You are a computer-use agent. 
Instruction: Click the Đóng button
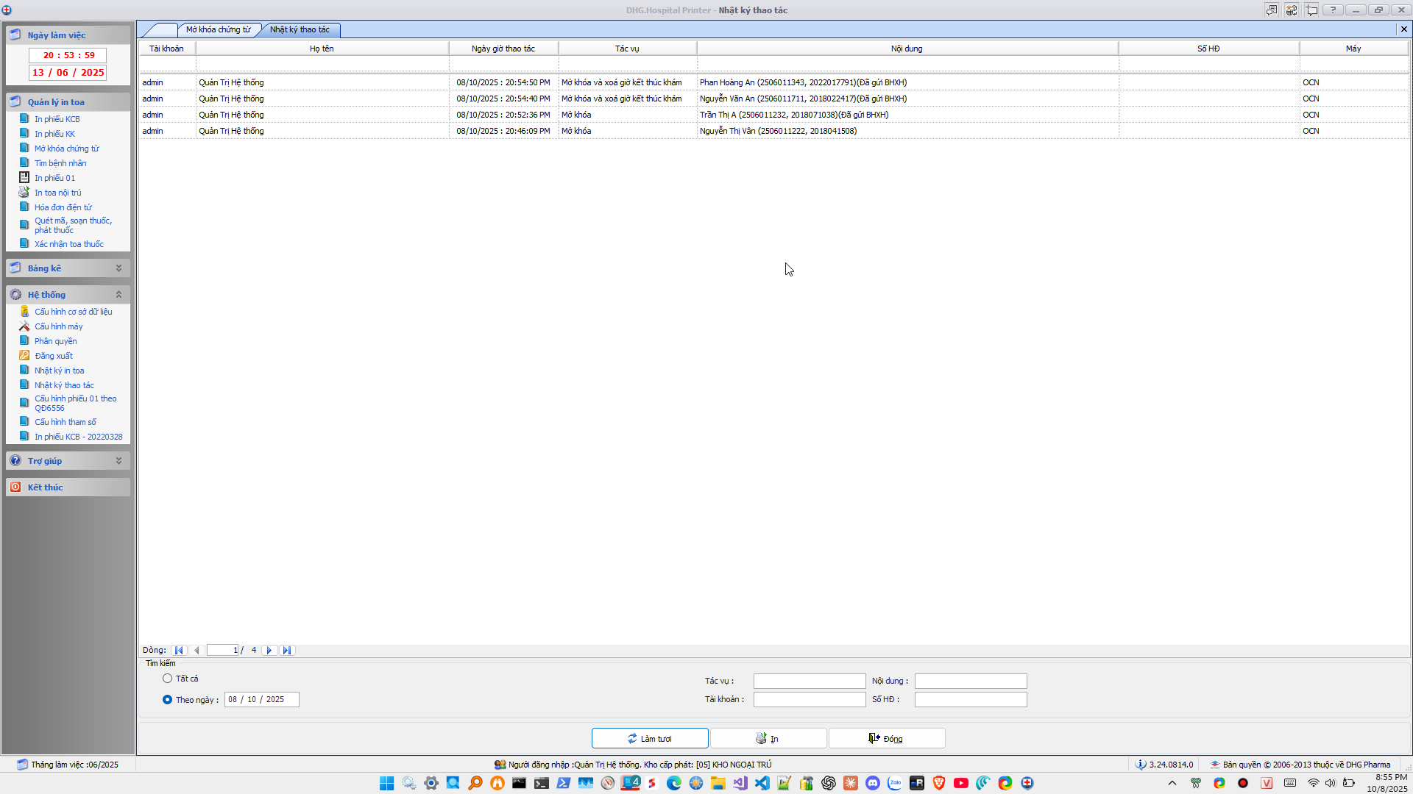tap(886, 739)
